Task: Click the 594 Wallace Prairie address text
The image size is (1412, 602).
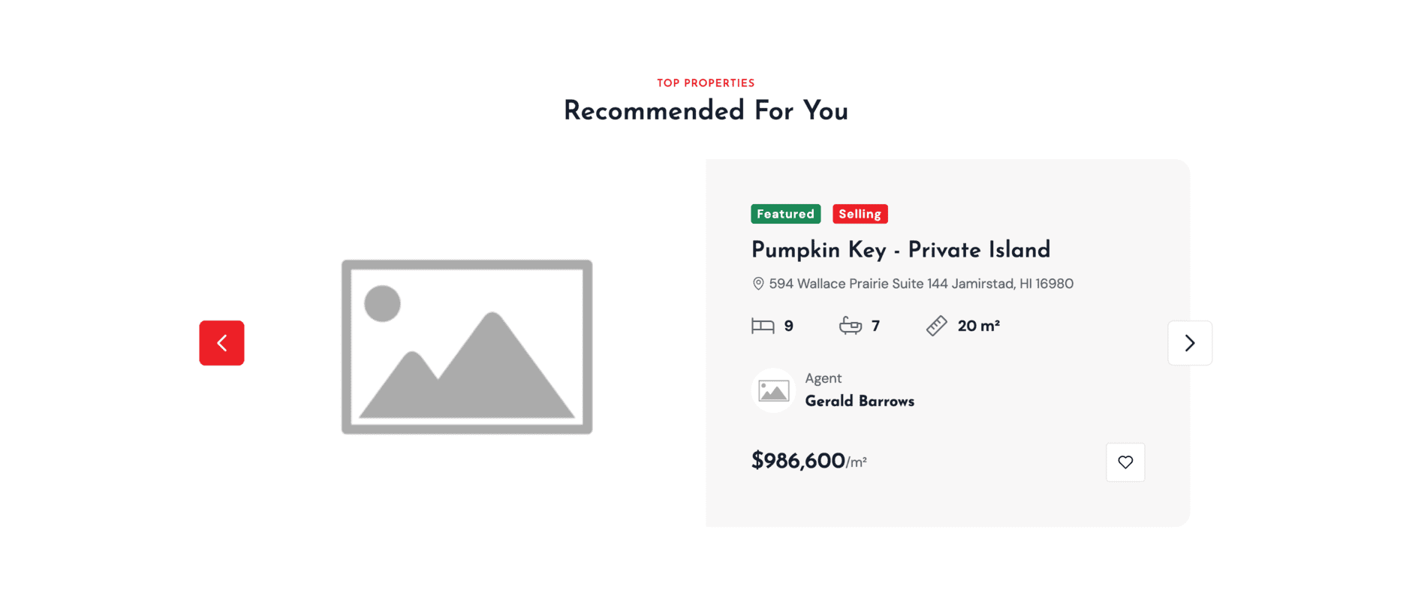Action: (921, 284)
